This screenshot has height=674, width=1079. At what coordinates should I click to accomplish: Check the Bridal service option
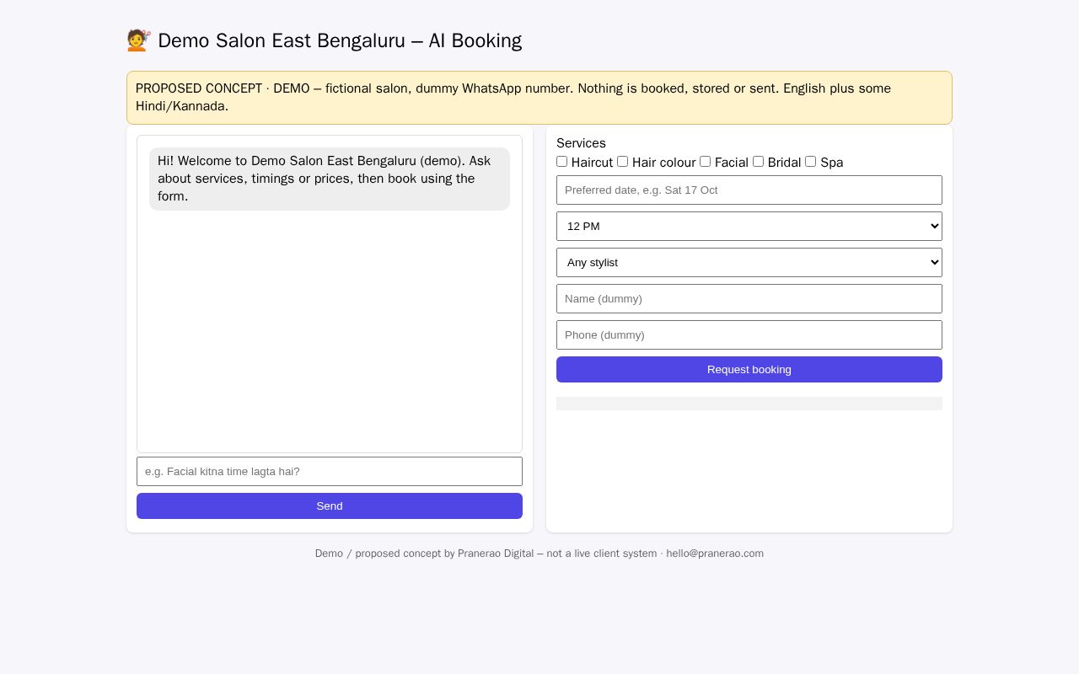coord(758,162)
